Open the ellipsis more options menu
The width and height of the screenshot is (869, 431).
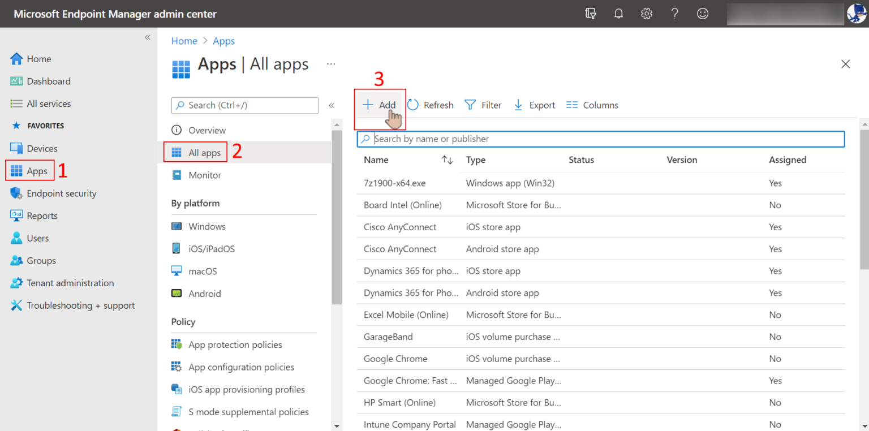click(331, 64)
